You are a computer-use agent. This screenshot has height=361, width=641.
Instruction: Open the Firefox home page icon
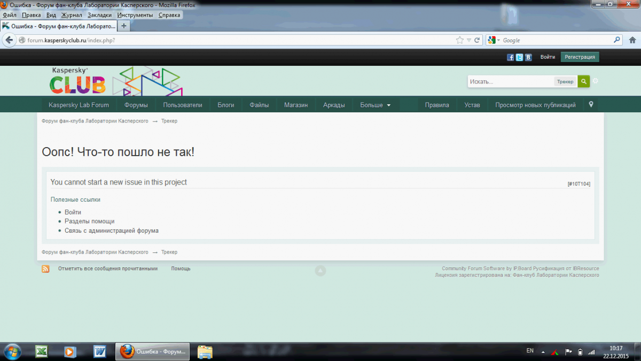coord(632,40)
